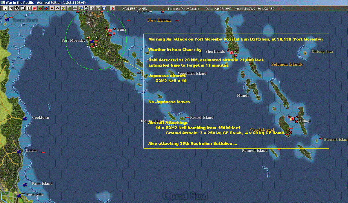
Task: Click the Tulagi map label
Action: pos(305,121)
